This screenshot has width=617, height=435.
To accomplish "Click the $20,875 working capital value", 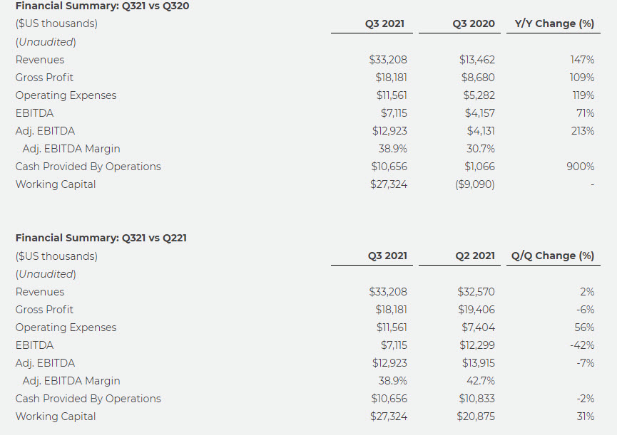I will pyautogui.click(x=476, y=416).
